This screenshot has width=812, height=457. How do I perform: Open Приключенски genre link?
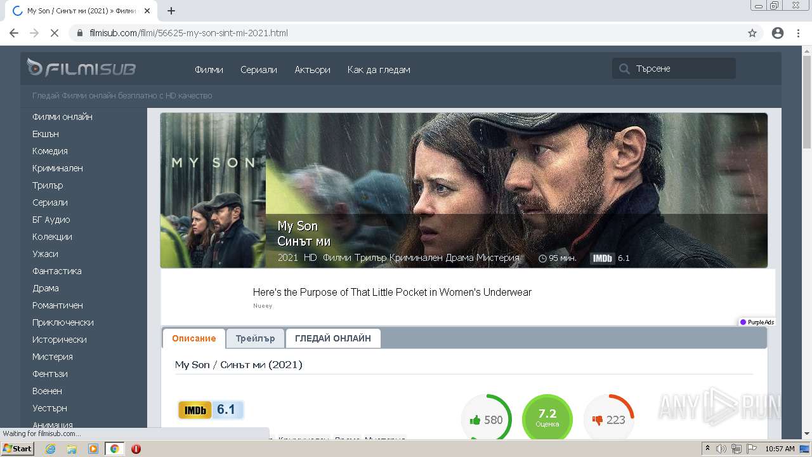tap(63, 322)
